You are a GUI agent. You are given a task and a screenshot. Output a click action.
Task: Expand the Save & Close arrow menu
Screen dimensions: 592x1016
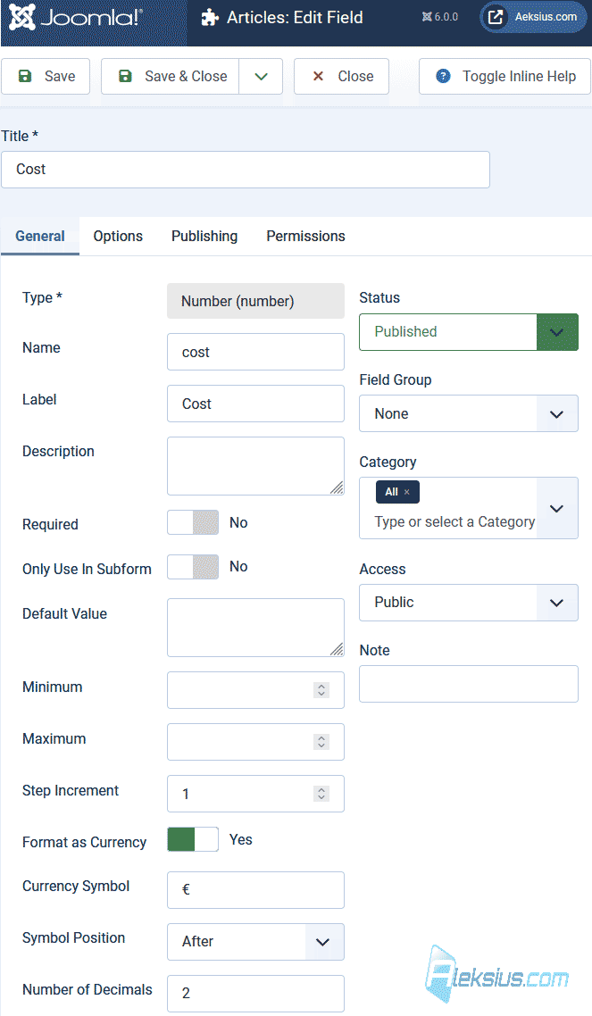click(261, 77)
